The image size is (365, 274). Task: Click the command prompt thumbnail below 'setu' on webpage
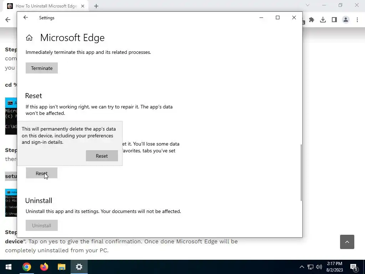tap(11, 203)
